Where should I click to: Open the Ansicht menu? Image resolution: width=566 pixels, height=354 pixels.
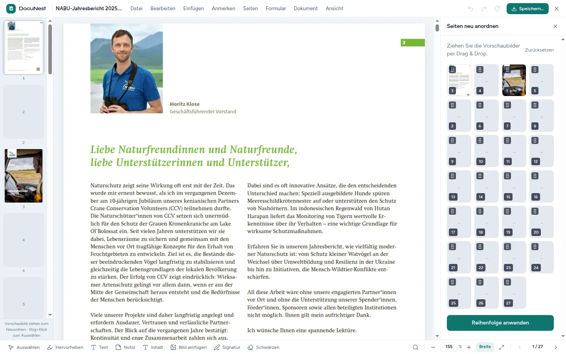[334, 9]
